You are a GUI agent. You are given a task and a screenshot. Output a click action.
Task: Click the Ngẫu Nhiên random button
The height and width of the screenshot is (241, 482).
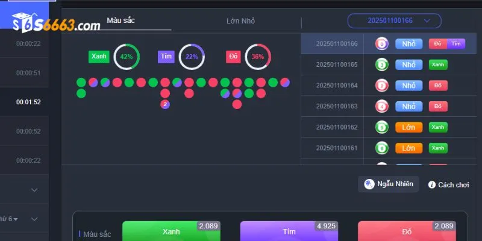[x=389, y=184]
